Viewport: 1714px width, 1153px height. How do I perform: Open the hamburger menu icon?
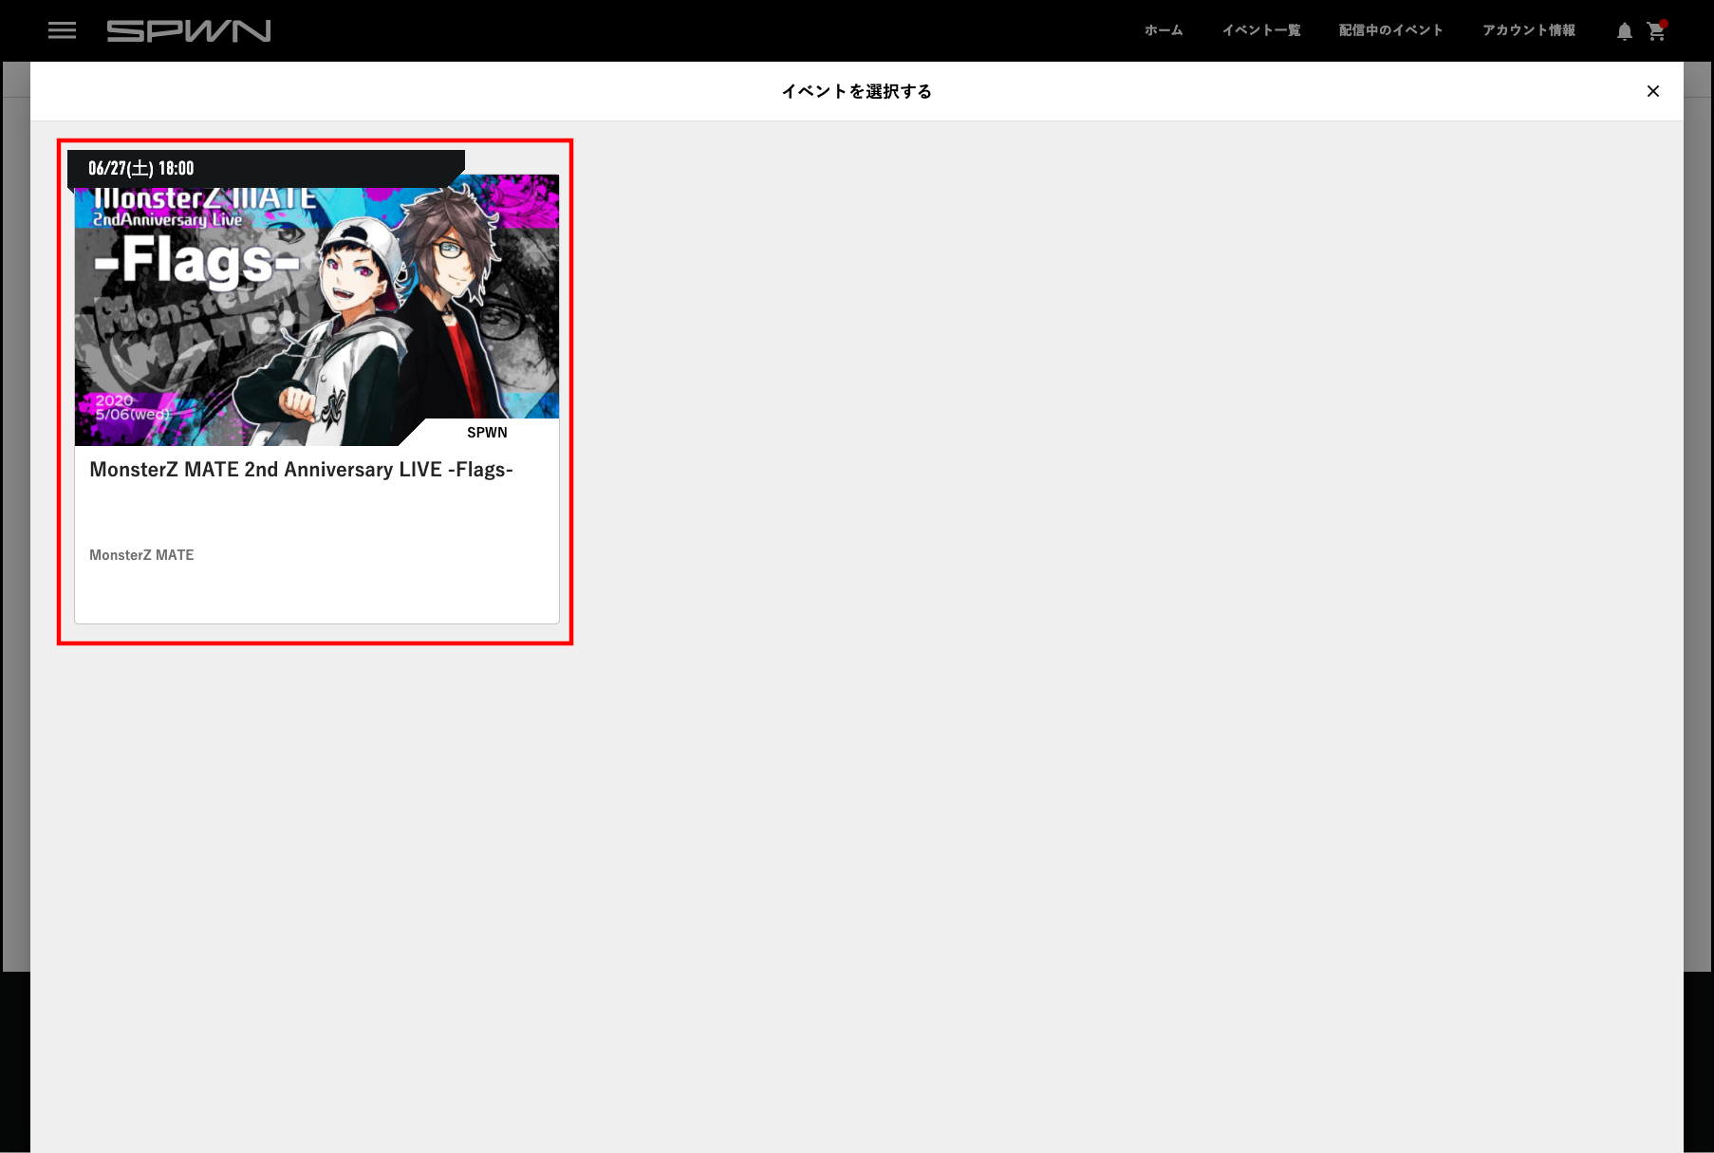[62, 30]
